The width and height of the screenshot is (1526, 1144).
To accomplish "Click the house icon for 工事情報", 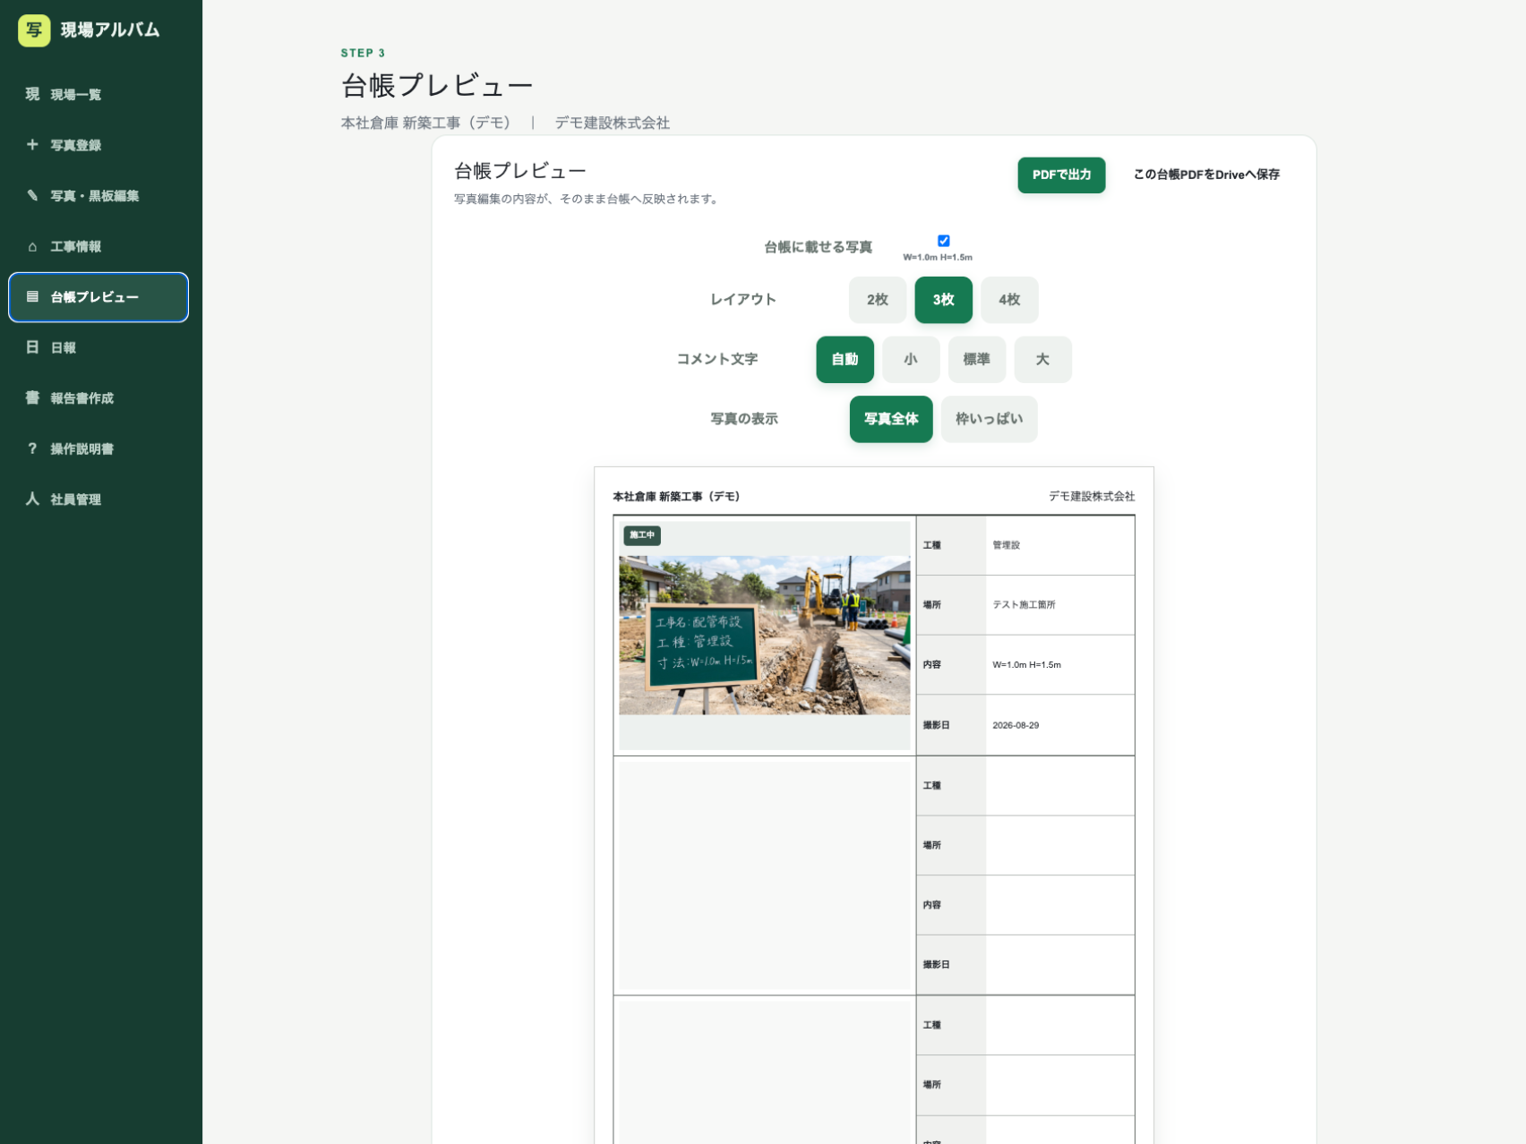I will point(32,246).
